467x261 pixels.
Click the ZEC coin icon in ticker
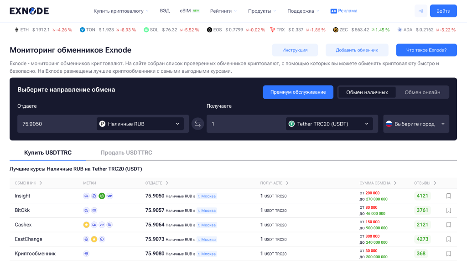tap(336, 30)
